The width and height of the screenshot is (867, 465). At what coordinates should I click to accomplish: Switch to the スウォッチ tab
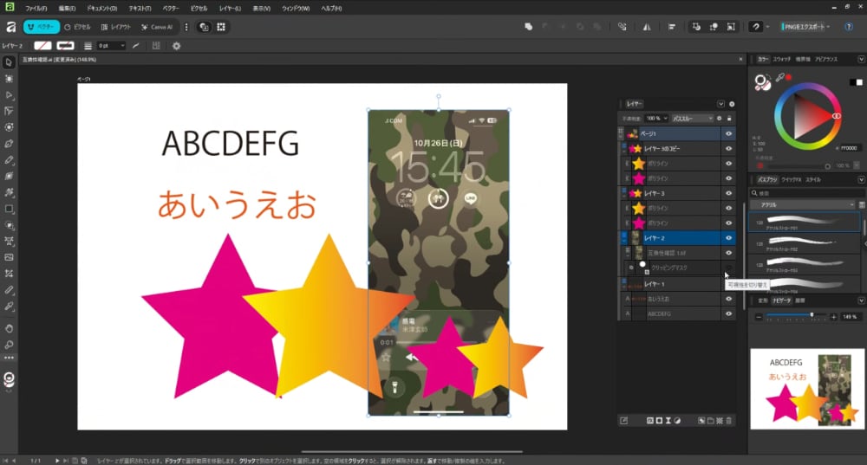pyautogui.click(x=781, y=60)
